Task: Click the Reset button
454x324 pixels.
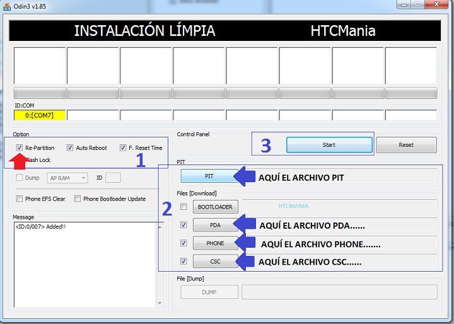Action: [x=406, y=145]
